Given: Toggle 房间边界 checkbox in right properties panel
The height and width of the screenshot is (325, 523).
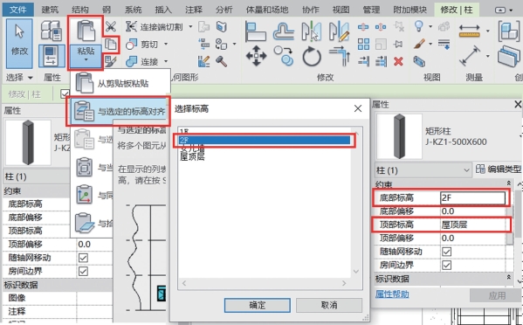Looking at the screenshot, I should coord(446,266).
